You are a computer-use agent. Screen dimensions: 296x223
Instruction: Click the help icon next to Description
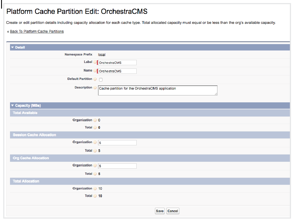(x=95, y=88)
